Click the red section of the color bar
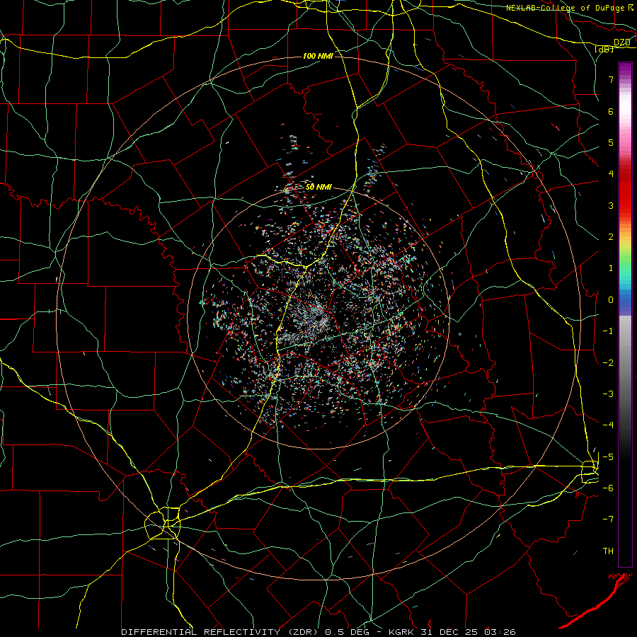This screenshot has width=637, height=637. (x=625, y=191)
